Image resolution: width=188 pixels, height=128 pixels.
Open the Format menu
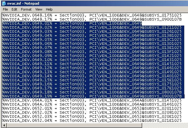pos(26,9)
